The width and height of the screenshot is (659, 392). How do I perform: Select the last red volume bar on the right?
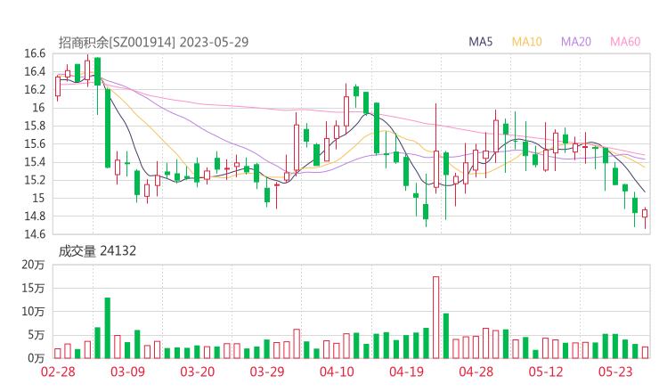tap(645, 353)
